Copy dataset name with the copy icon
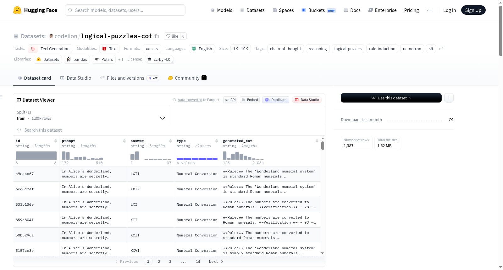This screenshot has height=270, width=503. tap(157, 36)
